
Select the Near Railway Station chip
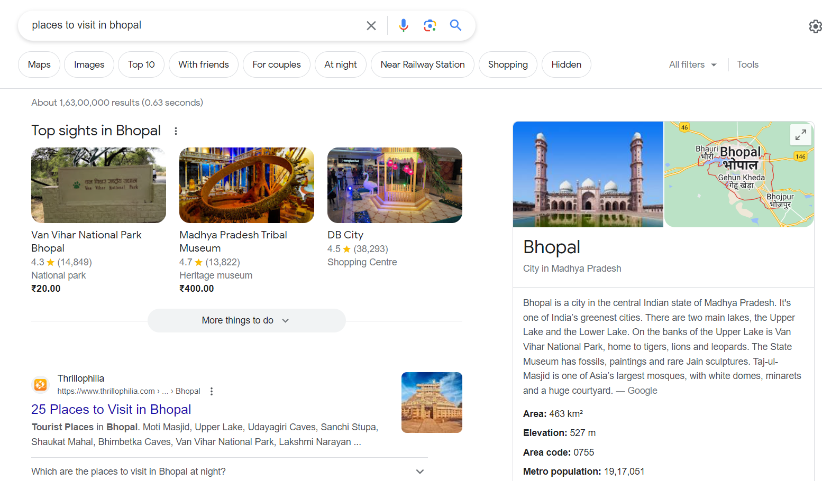tap(423, 64)
